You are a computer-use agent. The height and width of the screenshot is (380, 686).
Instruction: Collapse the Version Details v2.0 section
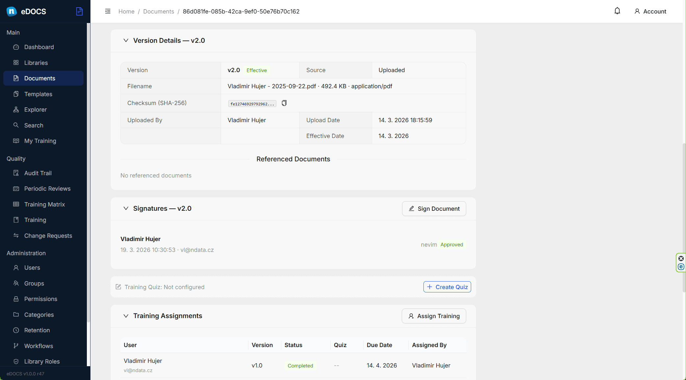tap(126, 41)
